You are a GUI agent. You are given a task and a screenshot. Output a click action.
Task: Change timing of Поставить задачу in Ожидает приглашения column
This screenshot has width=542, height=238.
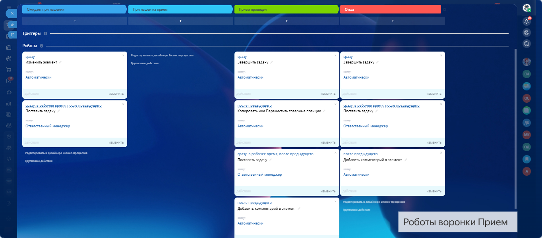(64, 106)
